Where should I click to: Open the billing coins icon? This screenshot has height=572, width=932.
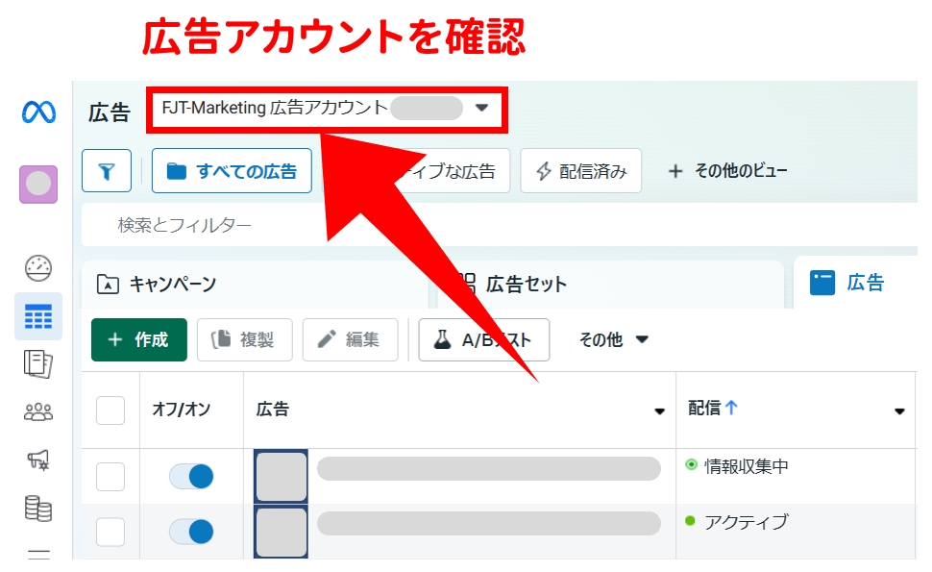pos(38,508)
